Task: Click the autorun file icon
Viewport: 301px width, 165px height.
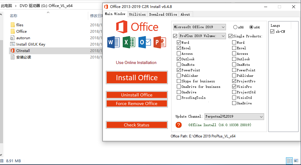Action: point(13,38)
